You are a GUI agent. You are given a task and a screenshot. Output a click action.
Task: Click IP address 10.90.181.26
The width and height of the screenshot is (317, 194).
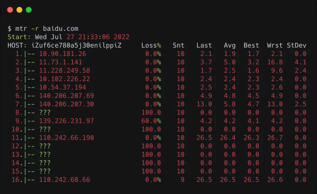(x=63, y=54)
